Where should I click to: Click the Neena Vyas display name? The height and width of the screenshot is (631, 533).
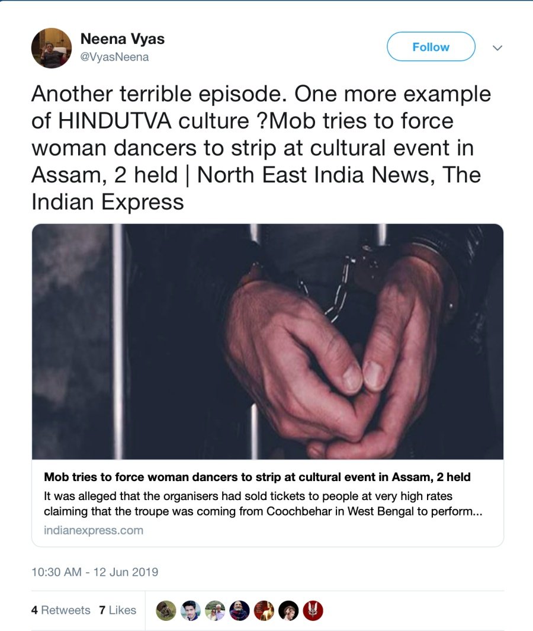click(122, 39)
